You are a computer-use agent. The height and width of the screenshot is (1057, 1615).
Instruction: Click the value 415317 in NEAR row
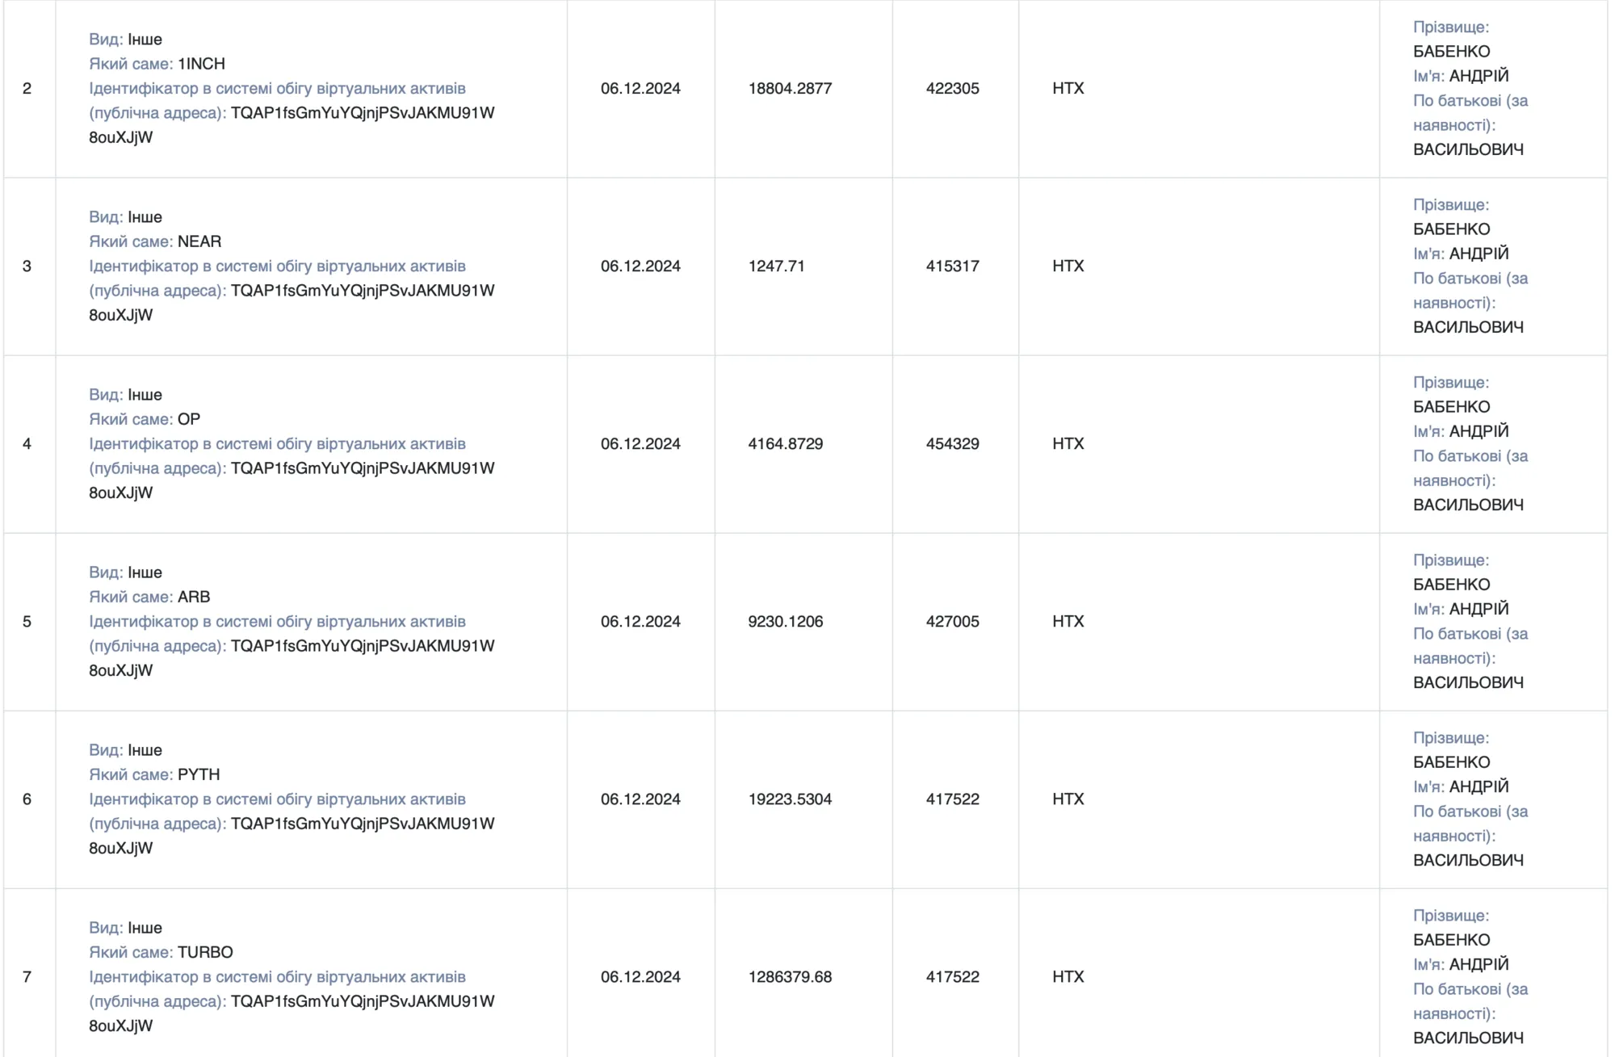pyautogui.click(x=952, y=266)
